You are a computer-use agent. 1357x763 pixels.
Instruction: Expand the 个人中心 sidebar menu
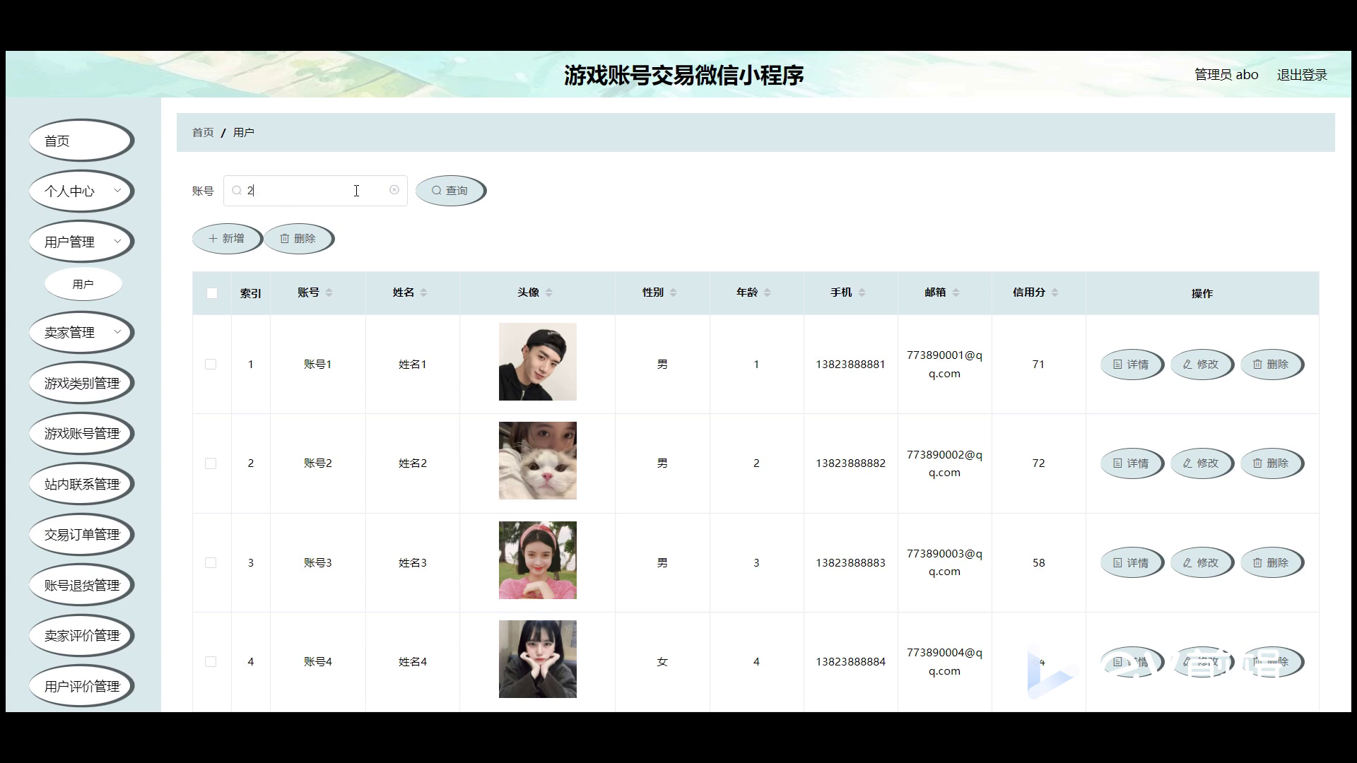point(81,191)
